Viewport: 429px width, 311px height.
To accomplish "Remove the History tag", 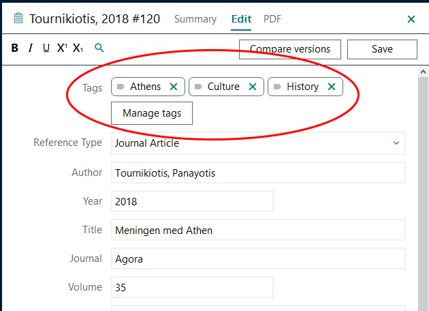I will [x=332, y=87].
